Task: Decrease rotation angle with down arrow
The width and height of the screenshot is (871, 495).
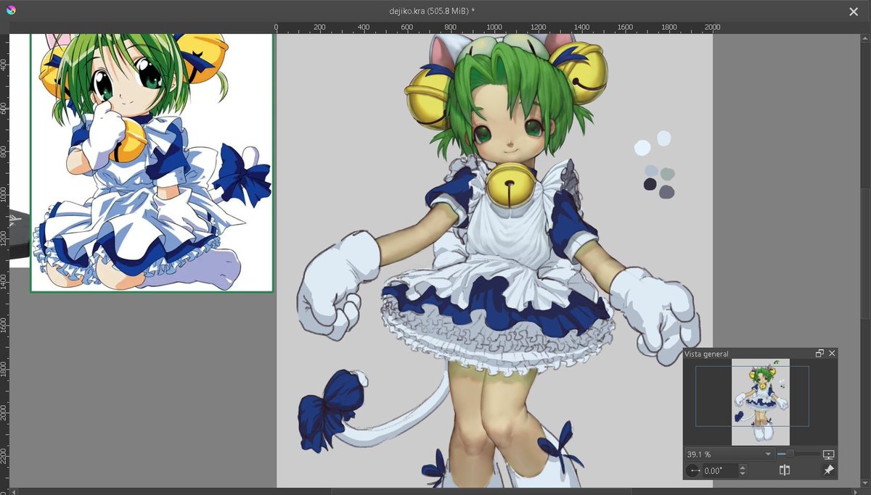Action: point(742,474)
